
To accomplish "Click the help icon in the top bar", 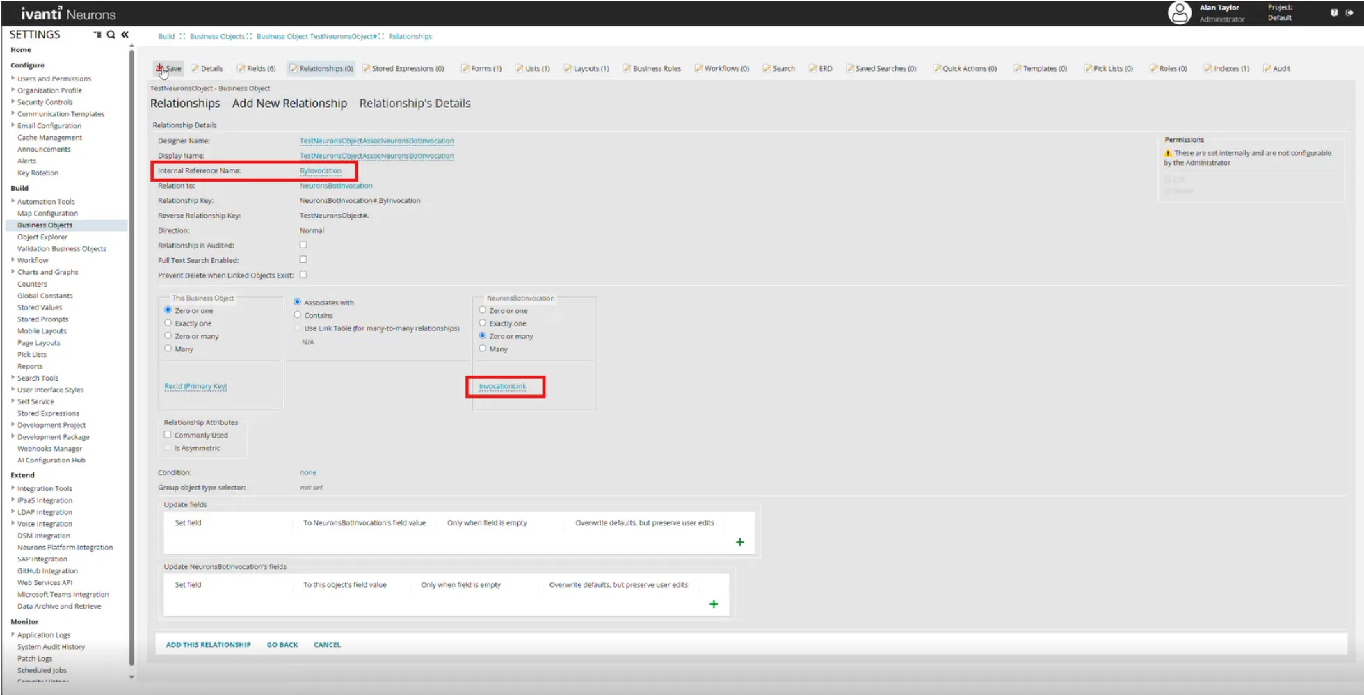I will (1334, 13).
